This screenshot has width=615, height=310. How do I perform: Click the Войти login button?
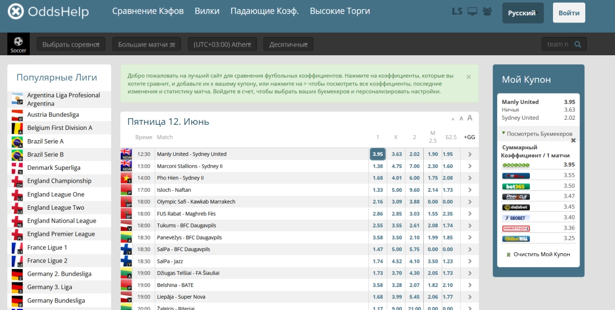[x=569, y=13]
